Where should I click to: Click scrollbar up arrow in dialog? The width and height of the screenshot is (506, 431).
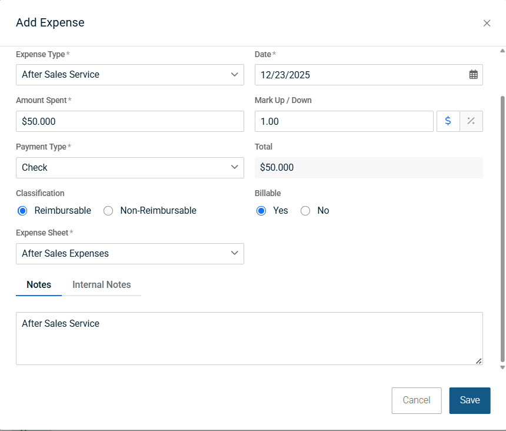point(502,51)
